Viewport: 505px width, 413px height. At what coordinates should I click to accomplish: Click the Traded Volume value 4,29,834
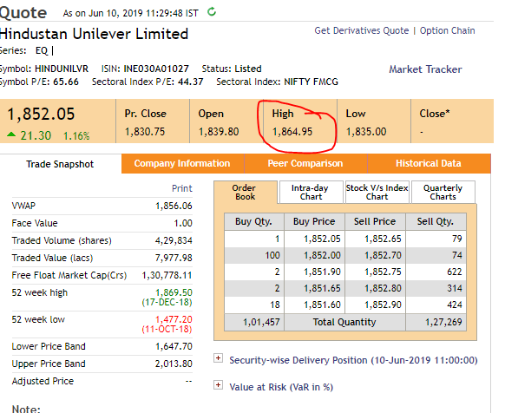pos(174,240)
